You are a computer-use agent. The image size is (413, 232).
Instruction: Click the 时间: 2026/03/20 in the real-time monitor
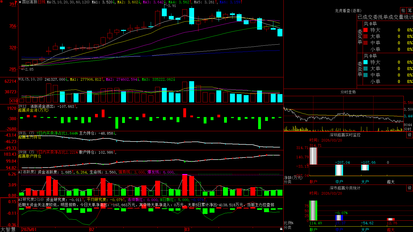(326, 140)
